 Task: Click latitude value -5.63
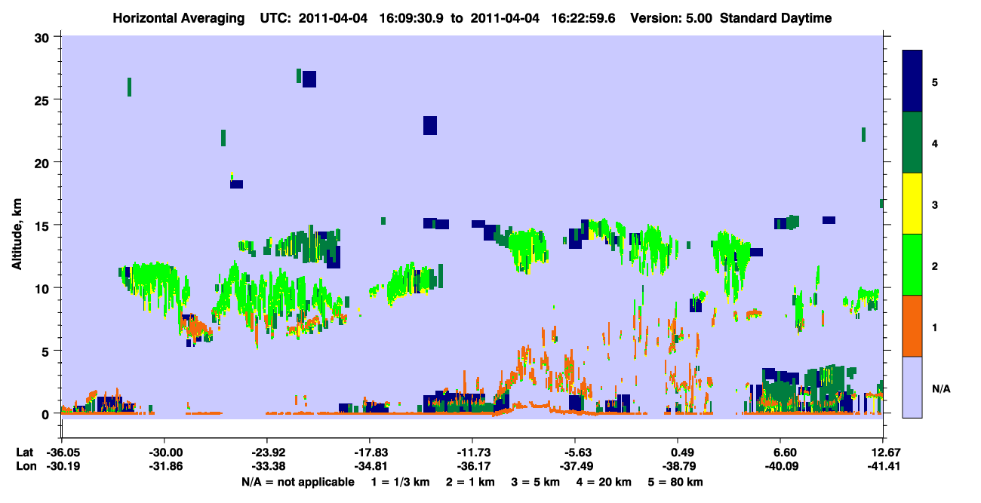[x=575, y=452]
